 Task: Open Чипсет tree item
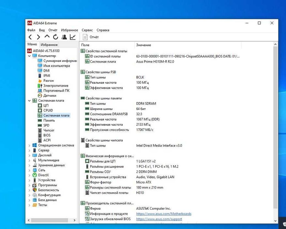point(46,130)
